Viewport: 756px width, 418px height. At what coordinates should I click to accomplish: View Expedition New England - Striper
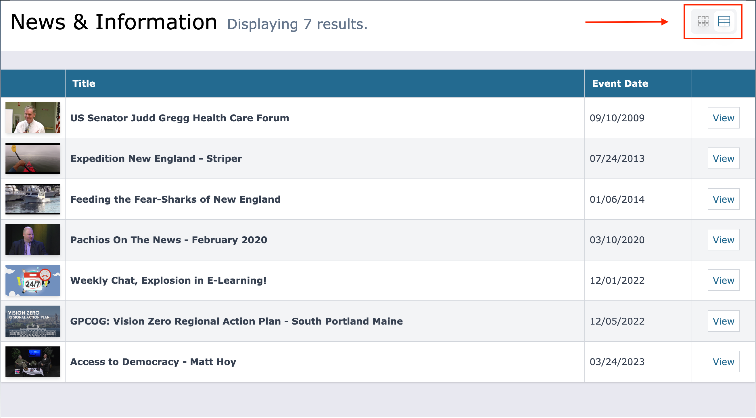723,158
